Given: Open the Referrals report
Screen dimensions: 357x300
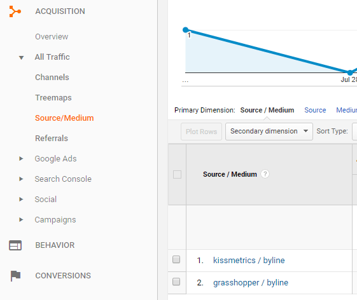Looking at the screenshot, I should (x=52, y=139).
